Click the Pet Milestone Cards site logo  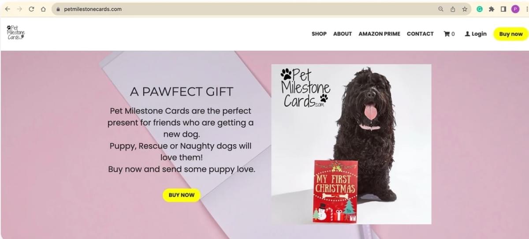point(16,33)
